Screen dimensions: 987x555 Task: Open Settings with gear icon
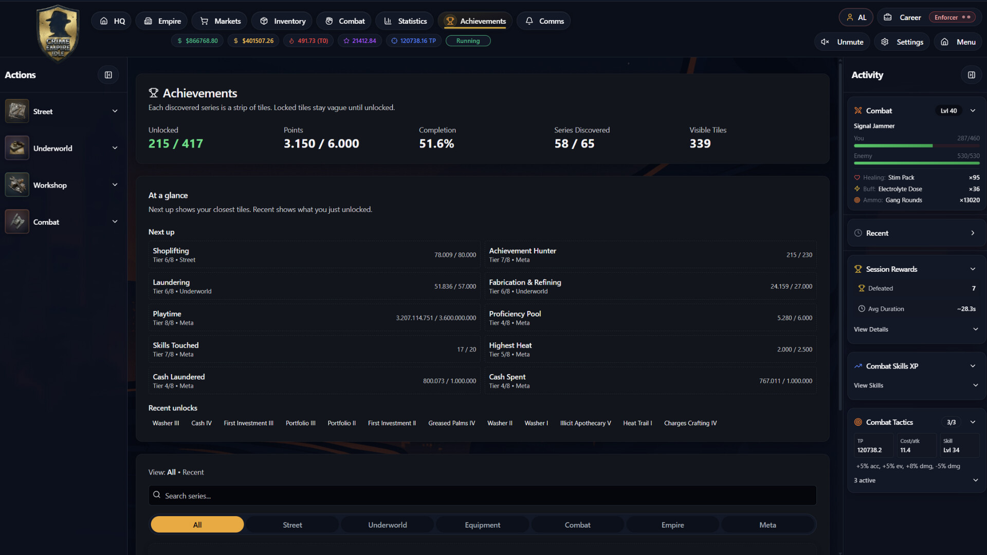tap(902, 42)
